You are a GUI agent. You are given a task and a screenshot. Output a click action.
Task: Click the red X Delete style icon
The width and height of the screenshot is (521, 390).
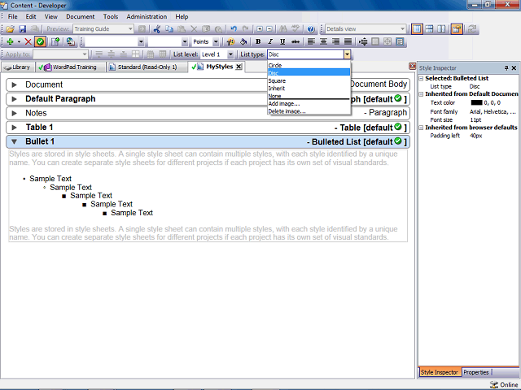click(28, 41)
